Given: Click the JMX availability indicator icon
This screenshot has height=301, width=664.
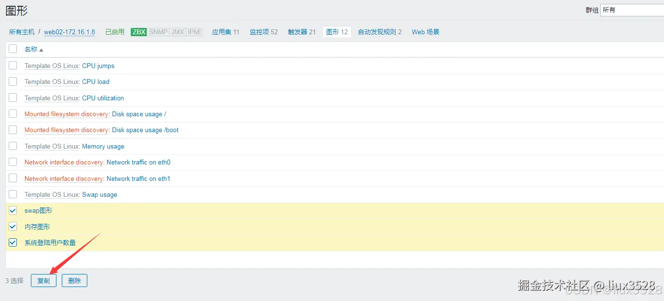Looking at the screenshot, I should click(x=176, y=32).
